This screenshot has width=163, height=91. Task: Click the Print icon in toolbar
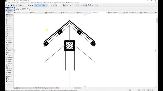(13, 5)
